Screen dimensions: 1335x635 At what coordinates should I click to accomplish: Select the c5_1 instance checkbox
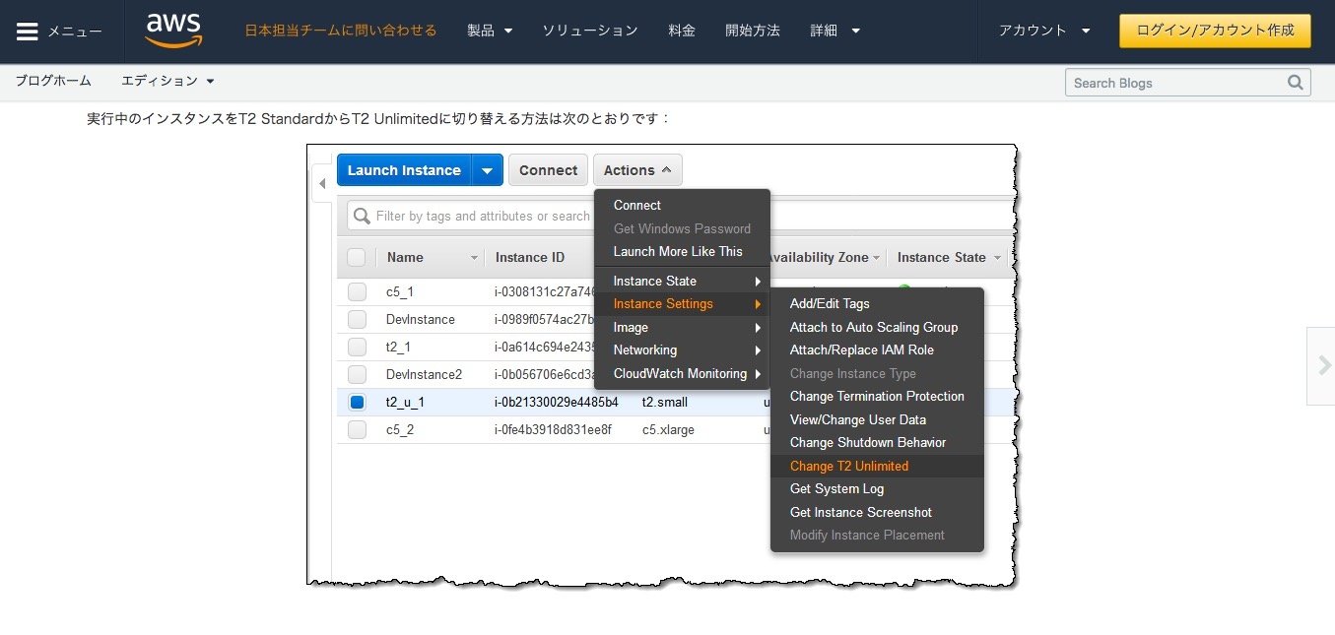357,291
